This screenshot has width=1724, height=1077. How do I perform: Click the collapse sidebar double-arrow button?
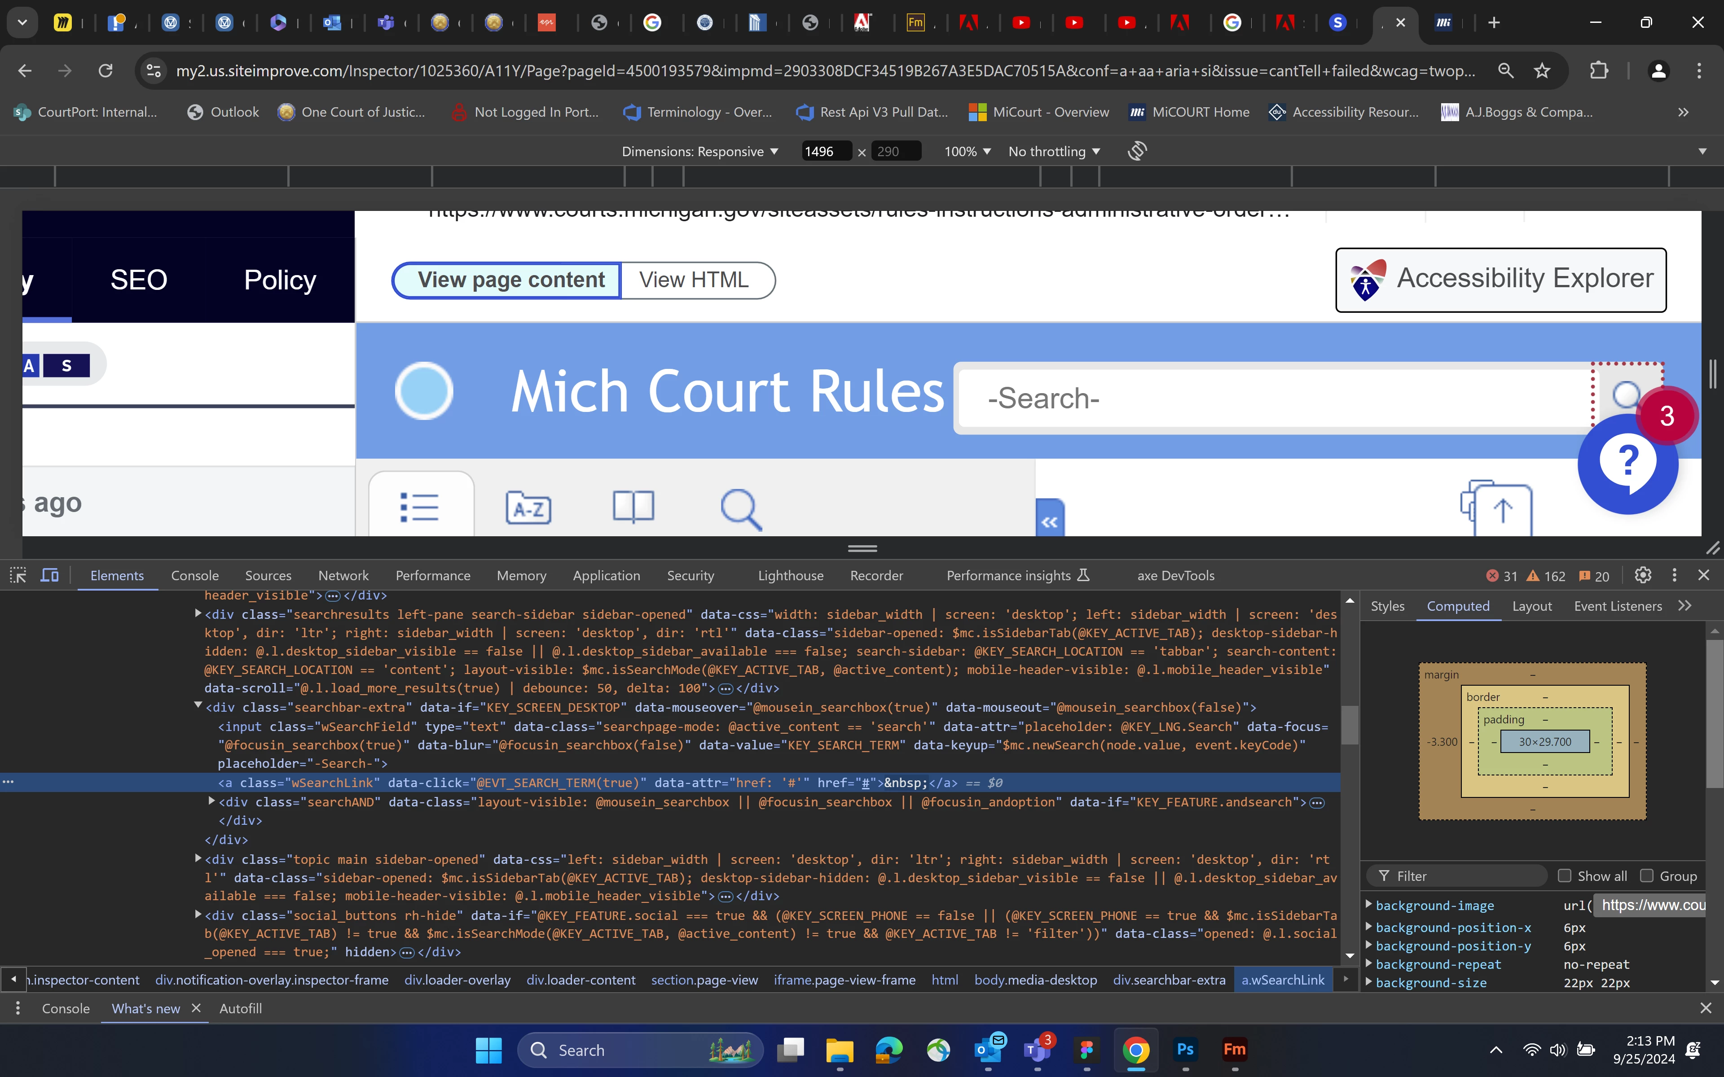[x=1049, y=521]
